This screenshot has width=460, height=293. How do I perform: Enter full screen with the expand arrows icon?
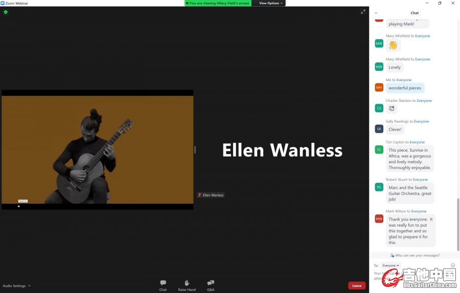(x=363, y=12)
